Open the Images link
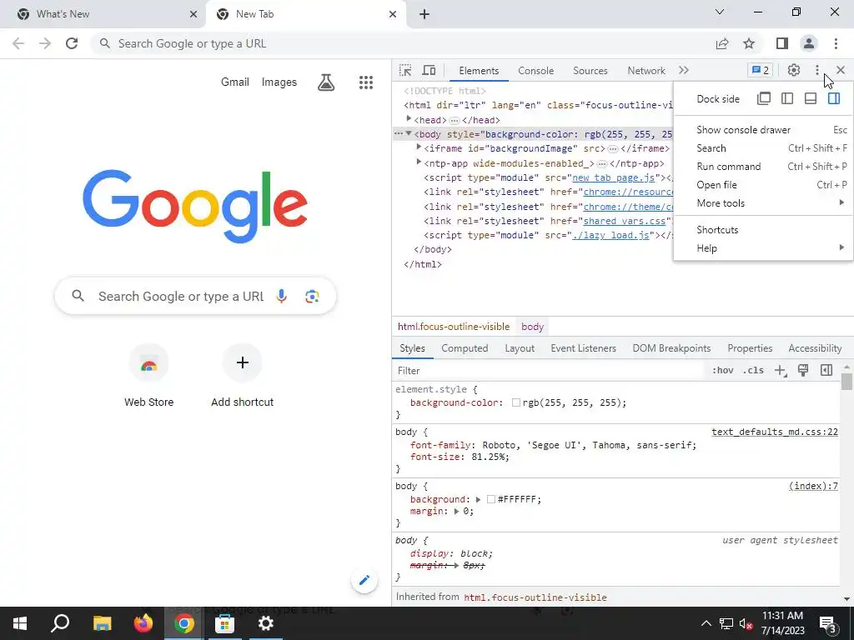This screenshot has height=640, width=854. [x=279, y=82]
